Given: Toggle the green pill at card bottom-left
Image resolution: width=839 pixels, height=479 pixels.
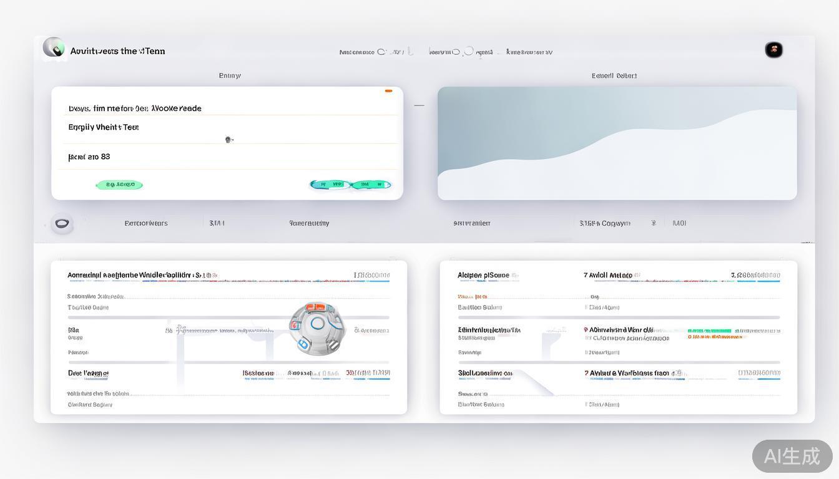Looking at the screenshot, I should [119, 185].
